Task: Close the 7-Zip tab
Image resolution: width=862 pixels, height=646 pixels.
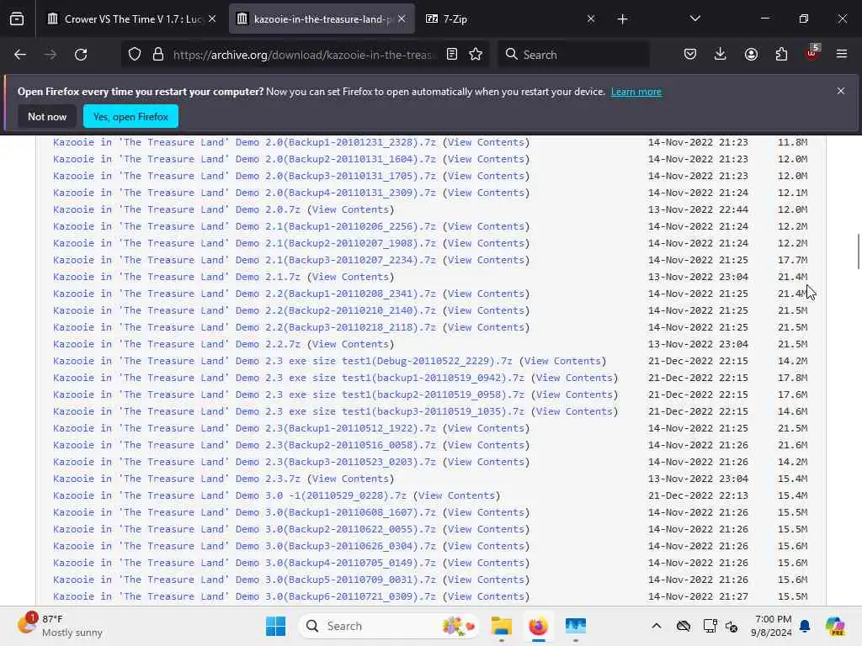Action: (591, 19)
